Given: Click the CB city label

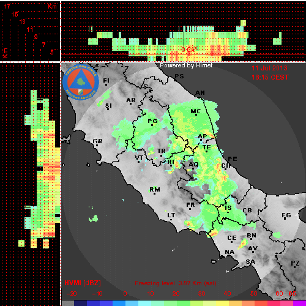Looking at the screenshot, I should tap(247, 211).
